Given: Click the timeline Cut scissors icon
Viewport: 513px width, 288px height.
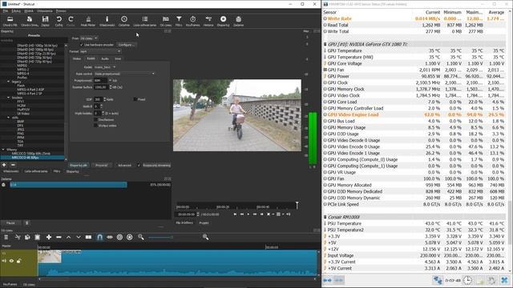Looking at the screenshot, I should click(18, 237).
